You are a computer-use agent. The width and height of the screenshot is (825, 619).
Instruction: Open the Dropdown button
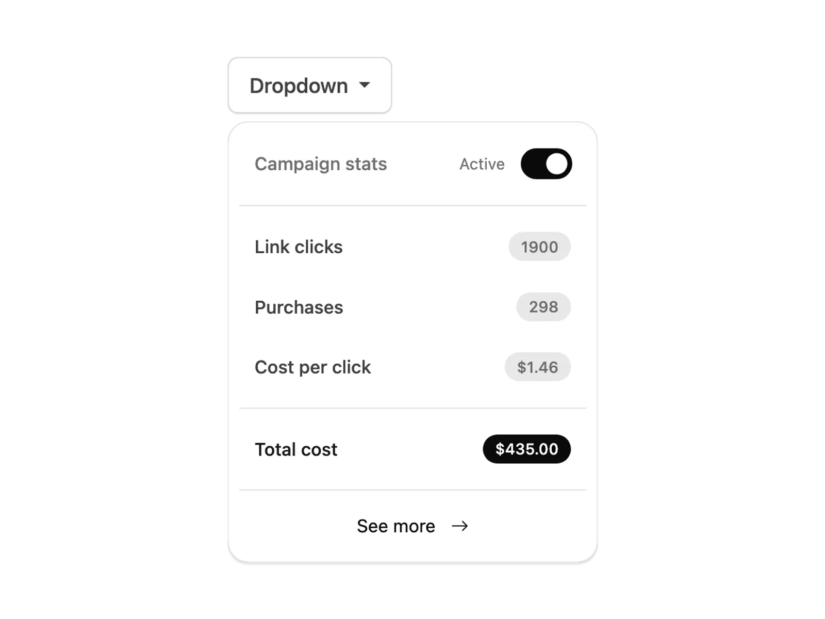[310, 85]
